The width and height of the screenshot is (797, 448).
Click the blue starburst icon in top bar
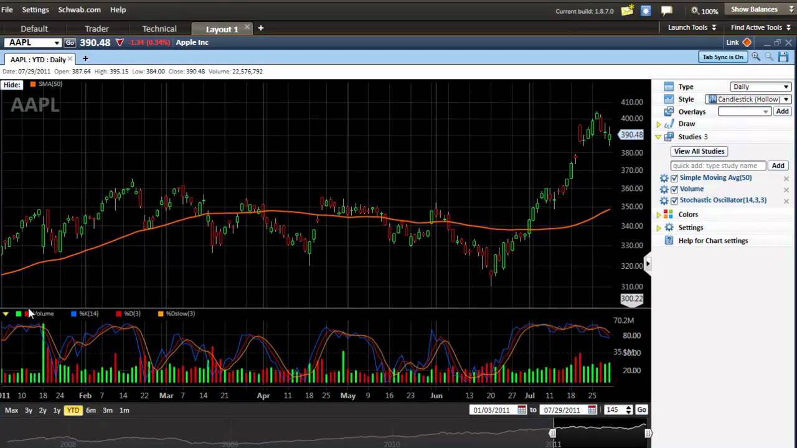tap(646, 10)
